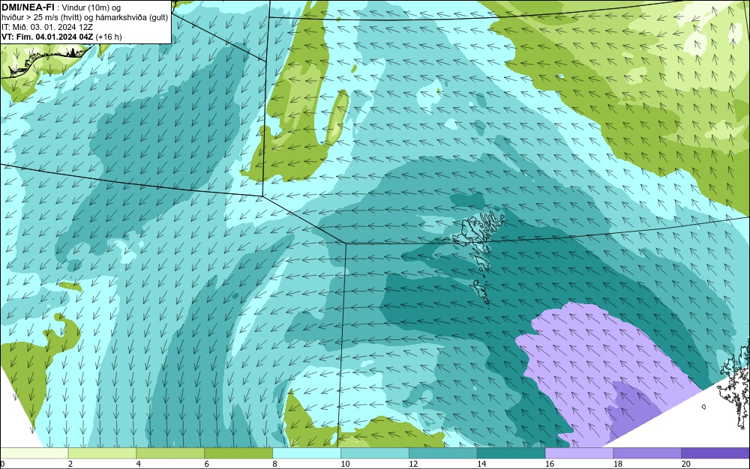Screen dimensions: 750x469
Task: Click the 'VT: Fim. 04.01.2024 04Z' valid time line
Action: coord(61,37)
